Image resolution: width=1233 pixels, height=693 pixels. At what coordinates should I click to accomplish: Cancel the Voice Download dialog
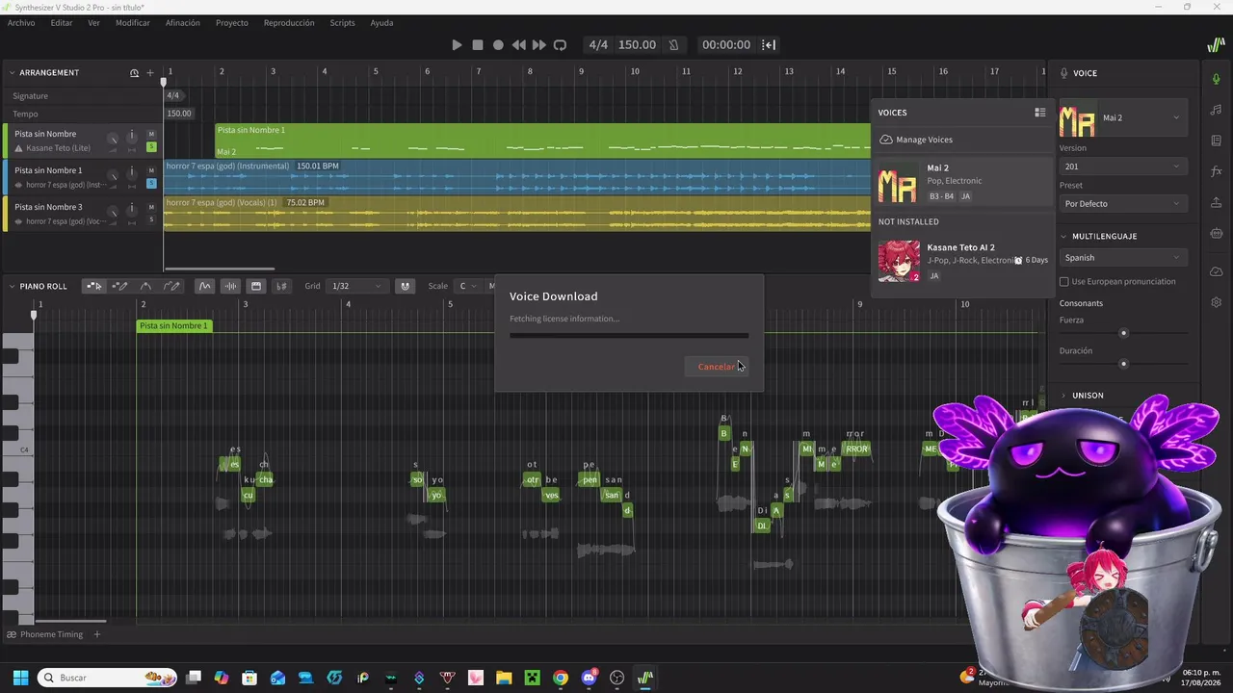pos(716,367)
